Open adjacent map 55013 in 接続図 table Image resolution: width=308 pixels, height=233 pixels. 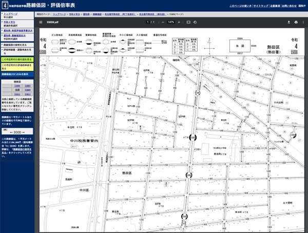pyautogui.click(x=28, y=94)
